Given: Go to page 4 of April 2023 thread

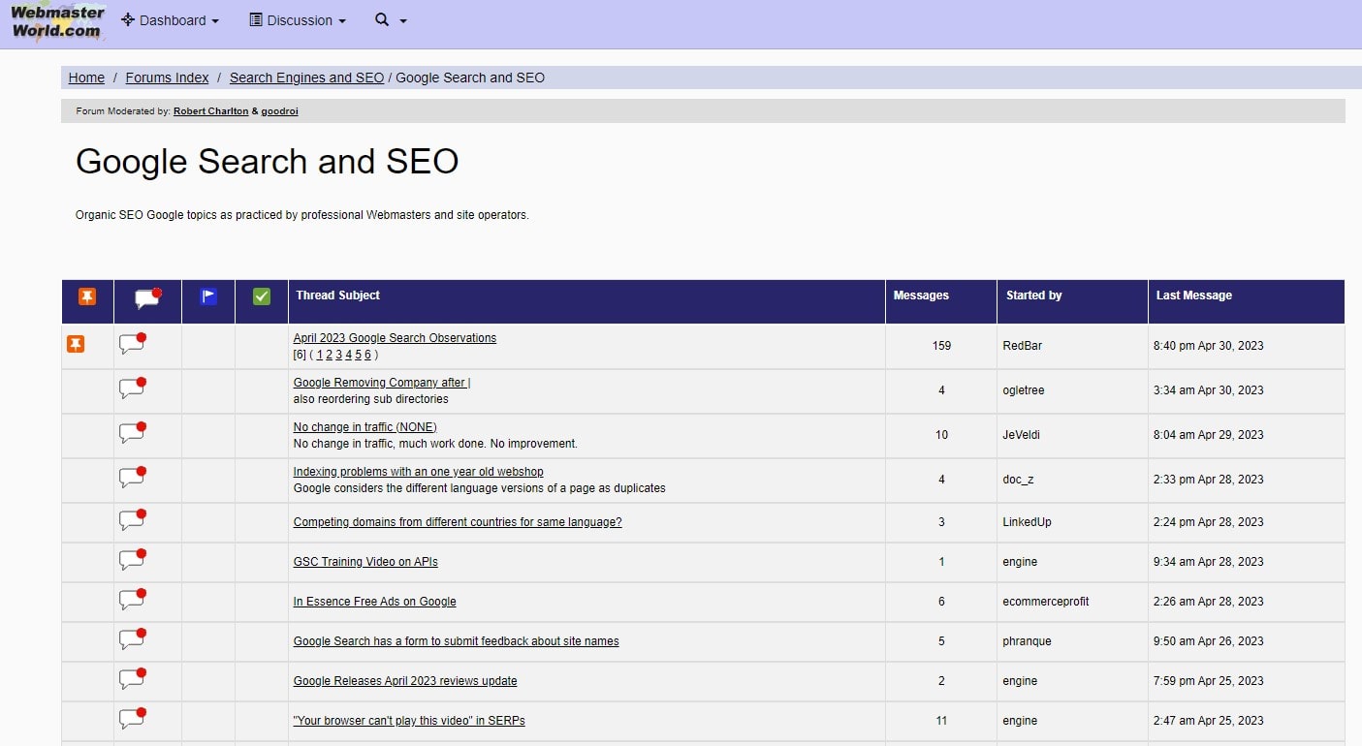Looking at the screenshot, I should (348, 355).
